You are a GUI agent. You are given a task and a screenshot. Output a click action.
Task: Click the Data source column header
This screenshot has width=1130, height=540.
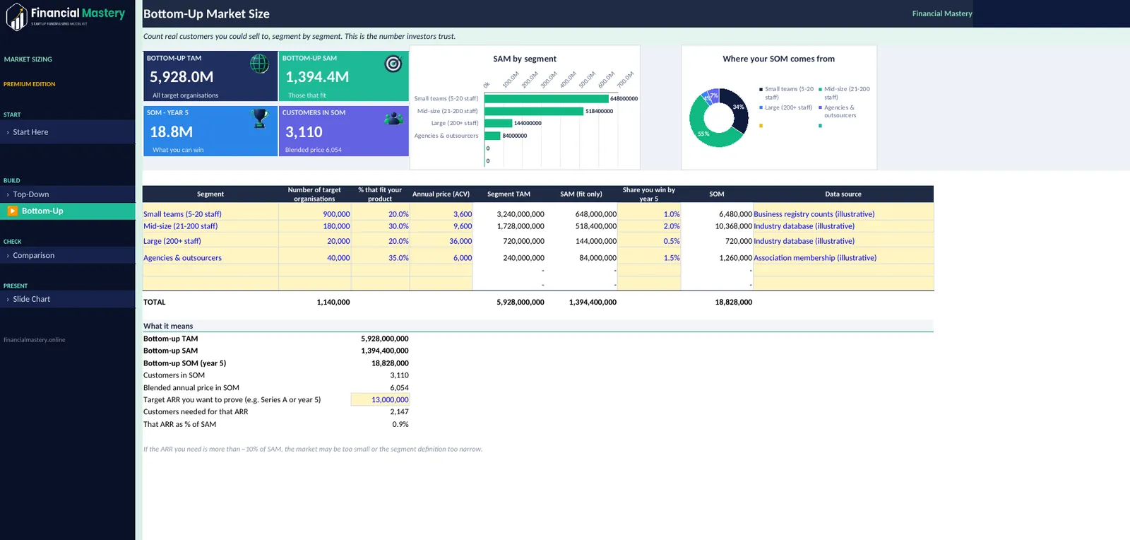[843, 194]
